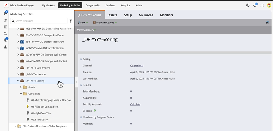
Task: Switch to the Setup tab
Action: [128, 15]
